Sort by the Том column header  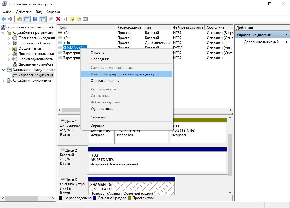(x=86, y=27)
